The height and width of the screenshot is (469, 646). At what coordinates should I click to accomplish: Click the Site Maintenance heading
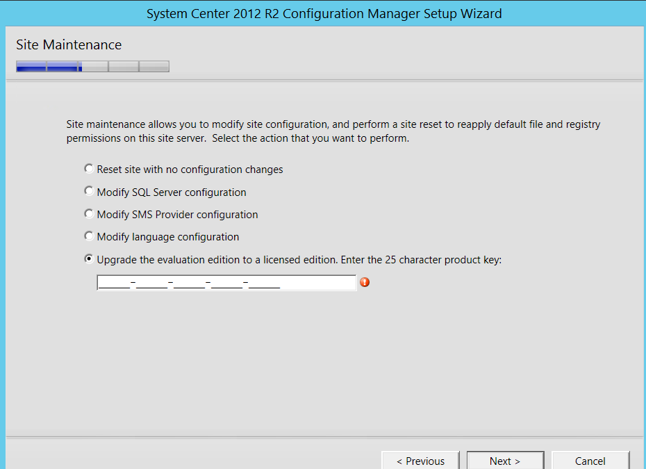point(69,44)
